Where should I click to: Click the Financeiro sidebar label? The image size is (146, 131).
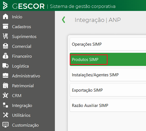pyautogui.click(x=22, y=56)
